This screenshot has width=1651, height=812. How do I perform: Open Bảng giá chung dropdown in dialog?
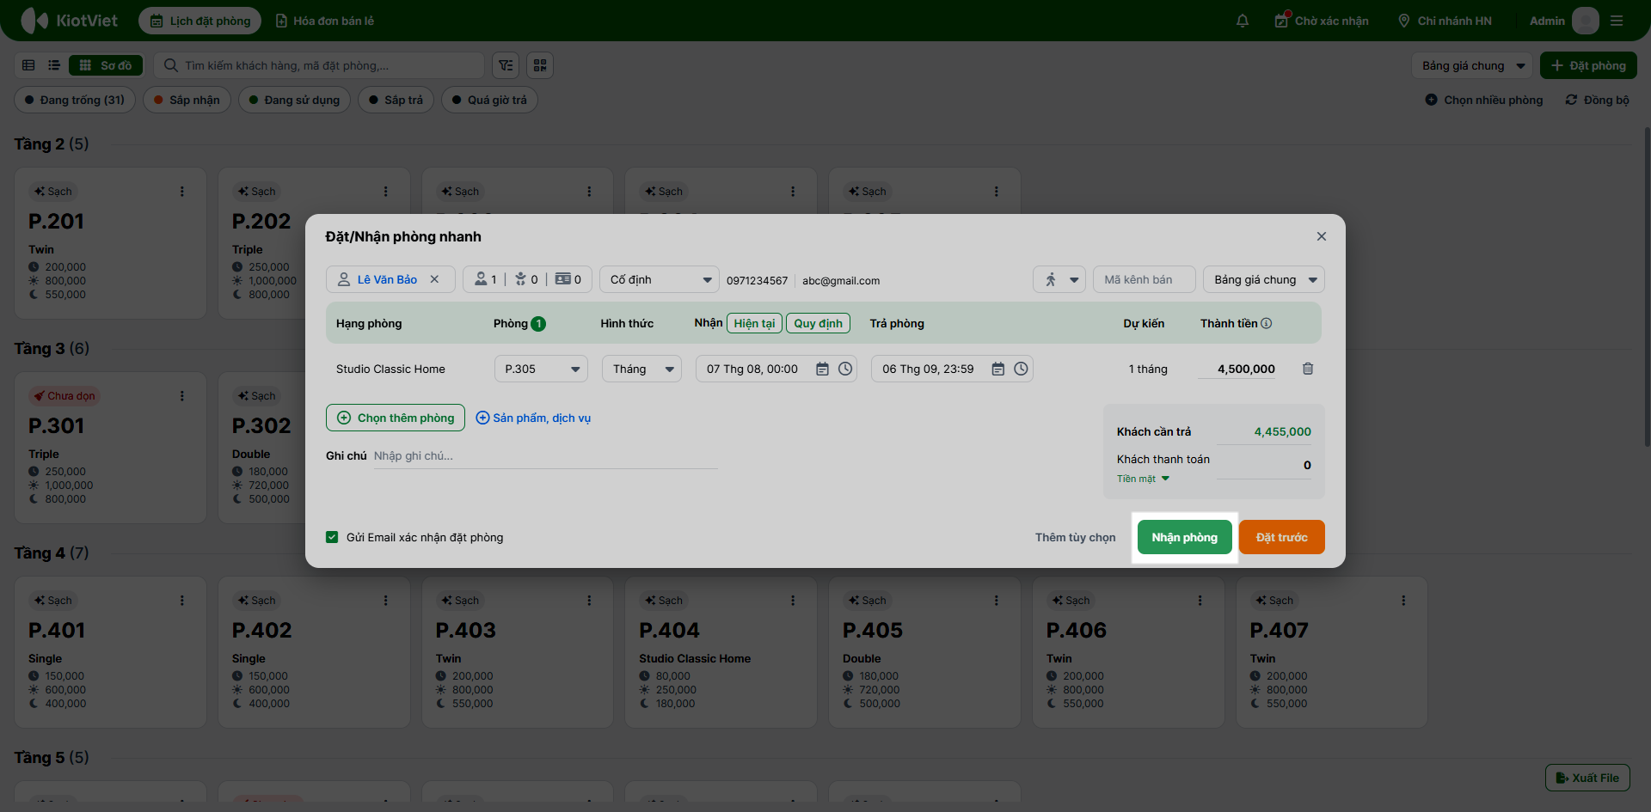coord(1264,279)
